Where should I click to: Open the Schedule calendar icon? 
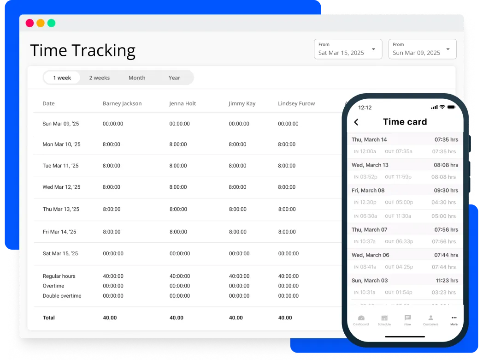point(384,318)
